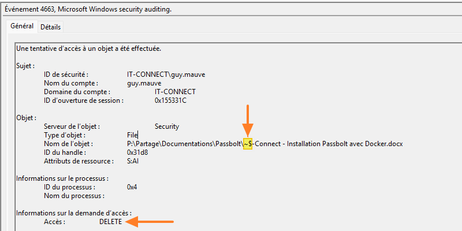The height and width of the screenshot is (231, 462).
Task: Click the object server value Security
Action: (x=167, y=126)
